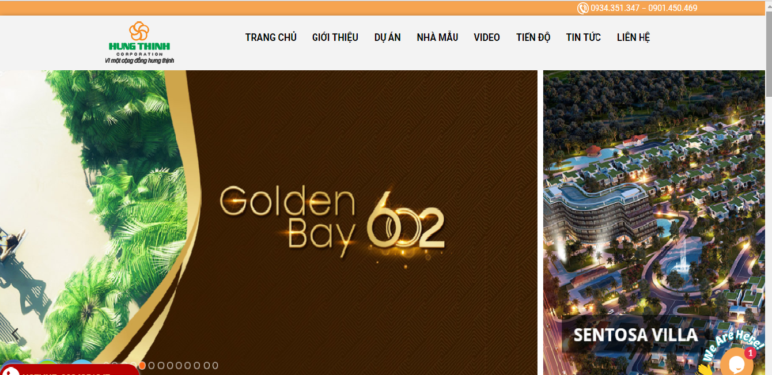Click the SENTOSA VILLA caption
Image resolution: width=772 pixels, height=375 pixels.
(x=635, y=335)
